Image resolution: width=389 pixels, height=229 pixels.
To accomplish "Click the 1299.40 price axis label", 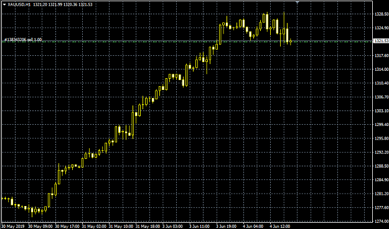I will [382, 125].
